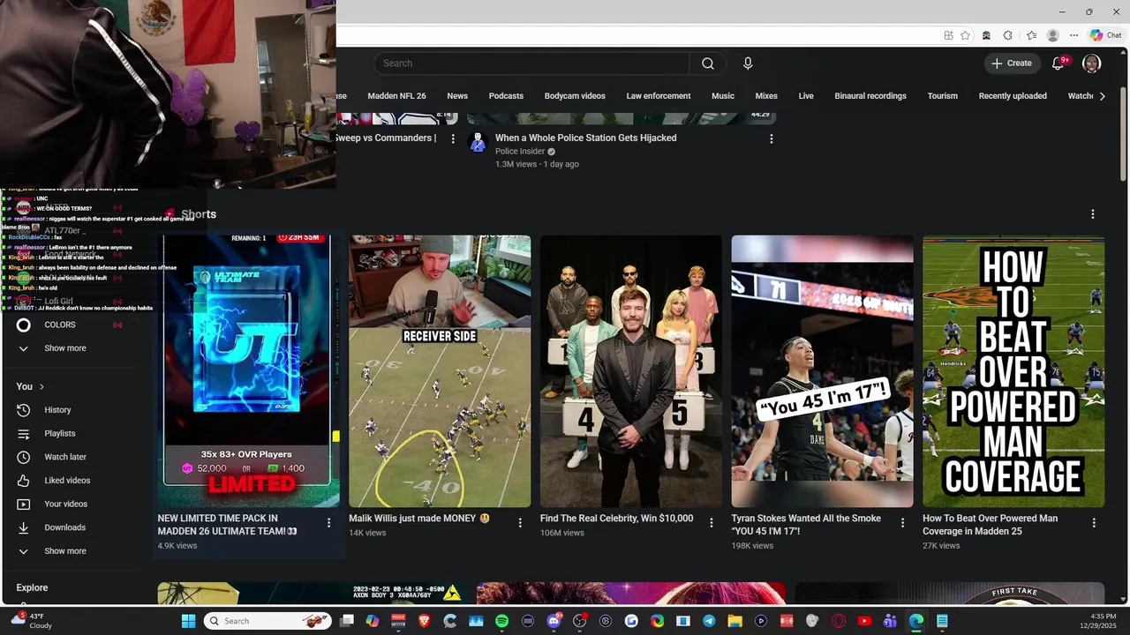Select the Binaural recordings chip
Viewport: 1130px width, 635px height.
(870, 96)
